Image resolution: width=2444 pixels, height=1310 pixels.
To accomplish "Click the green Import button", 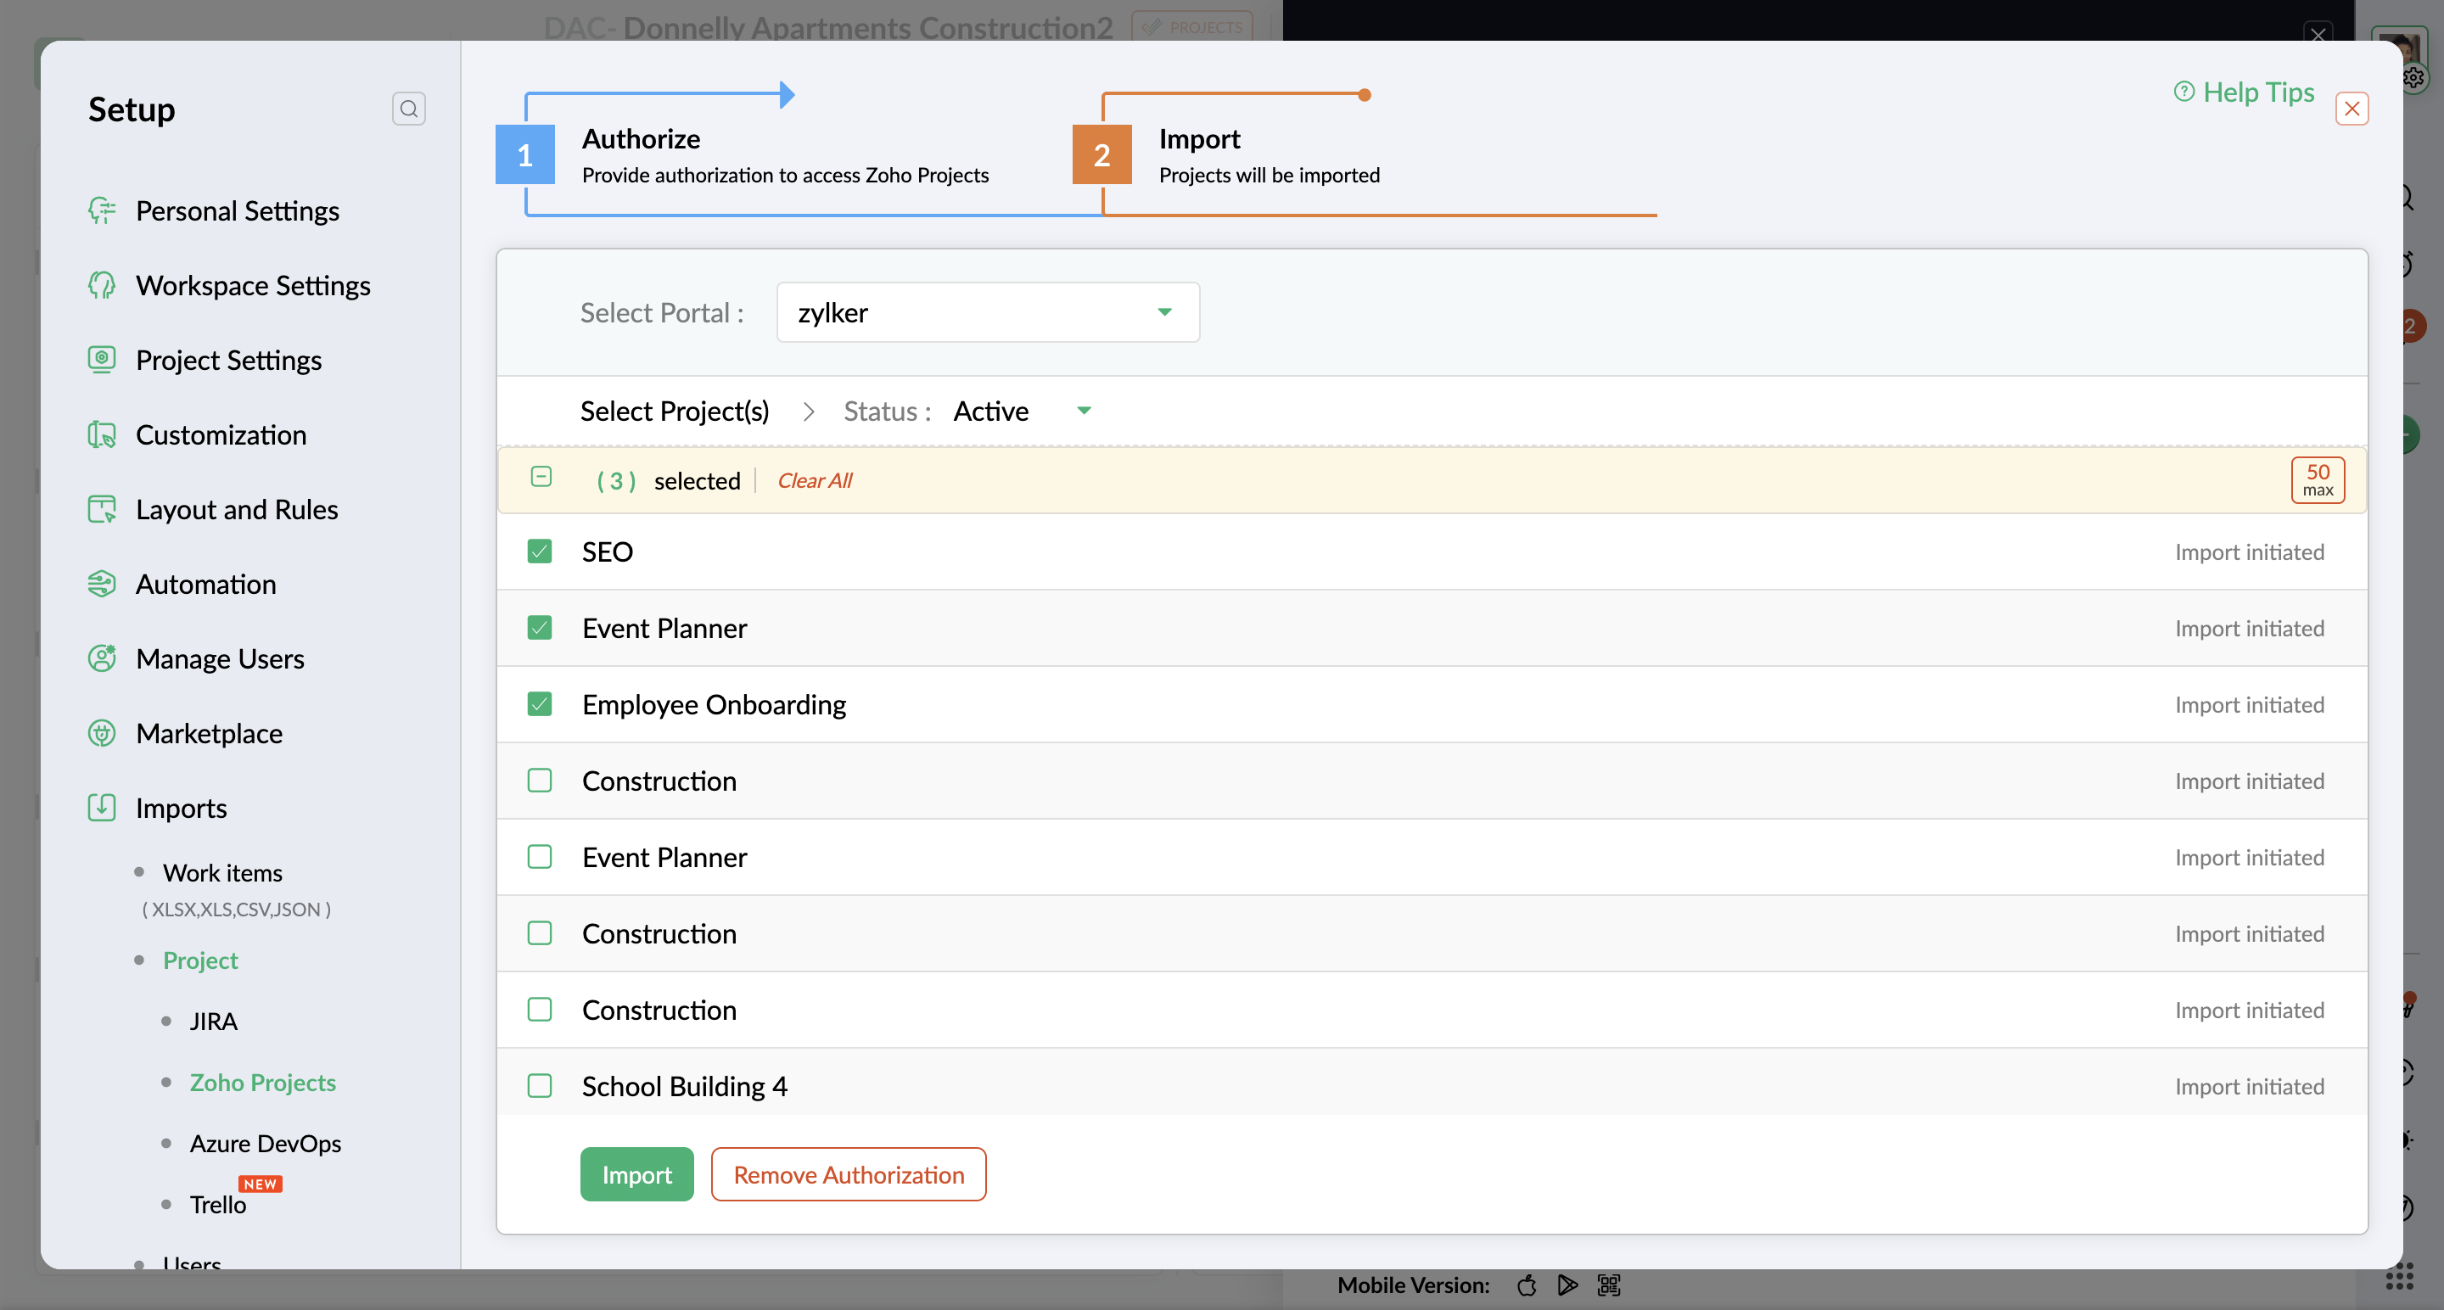I will (636, 1174).
